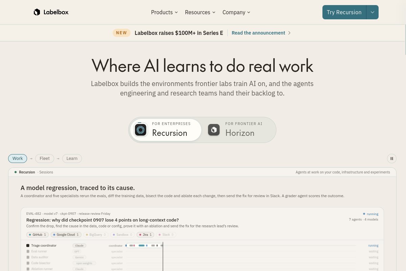
Task: Click the BigQuery integration chip
Action: coord(96,234)
